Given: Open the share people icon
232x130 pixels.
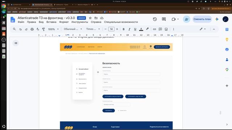Looking at the screenshot, I should point(186,19).
